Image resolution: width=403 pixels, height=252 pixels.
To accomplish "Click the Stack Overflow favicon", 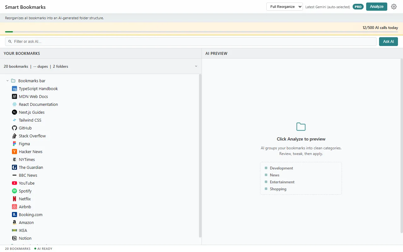I will [x=14, y=136].
